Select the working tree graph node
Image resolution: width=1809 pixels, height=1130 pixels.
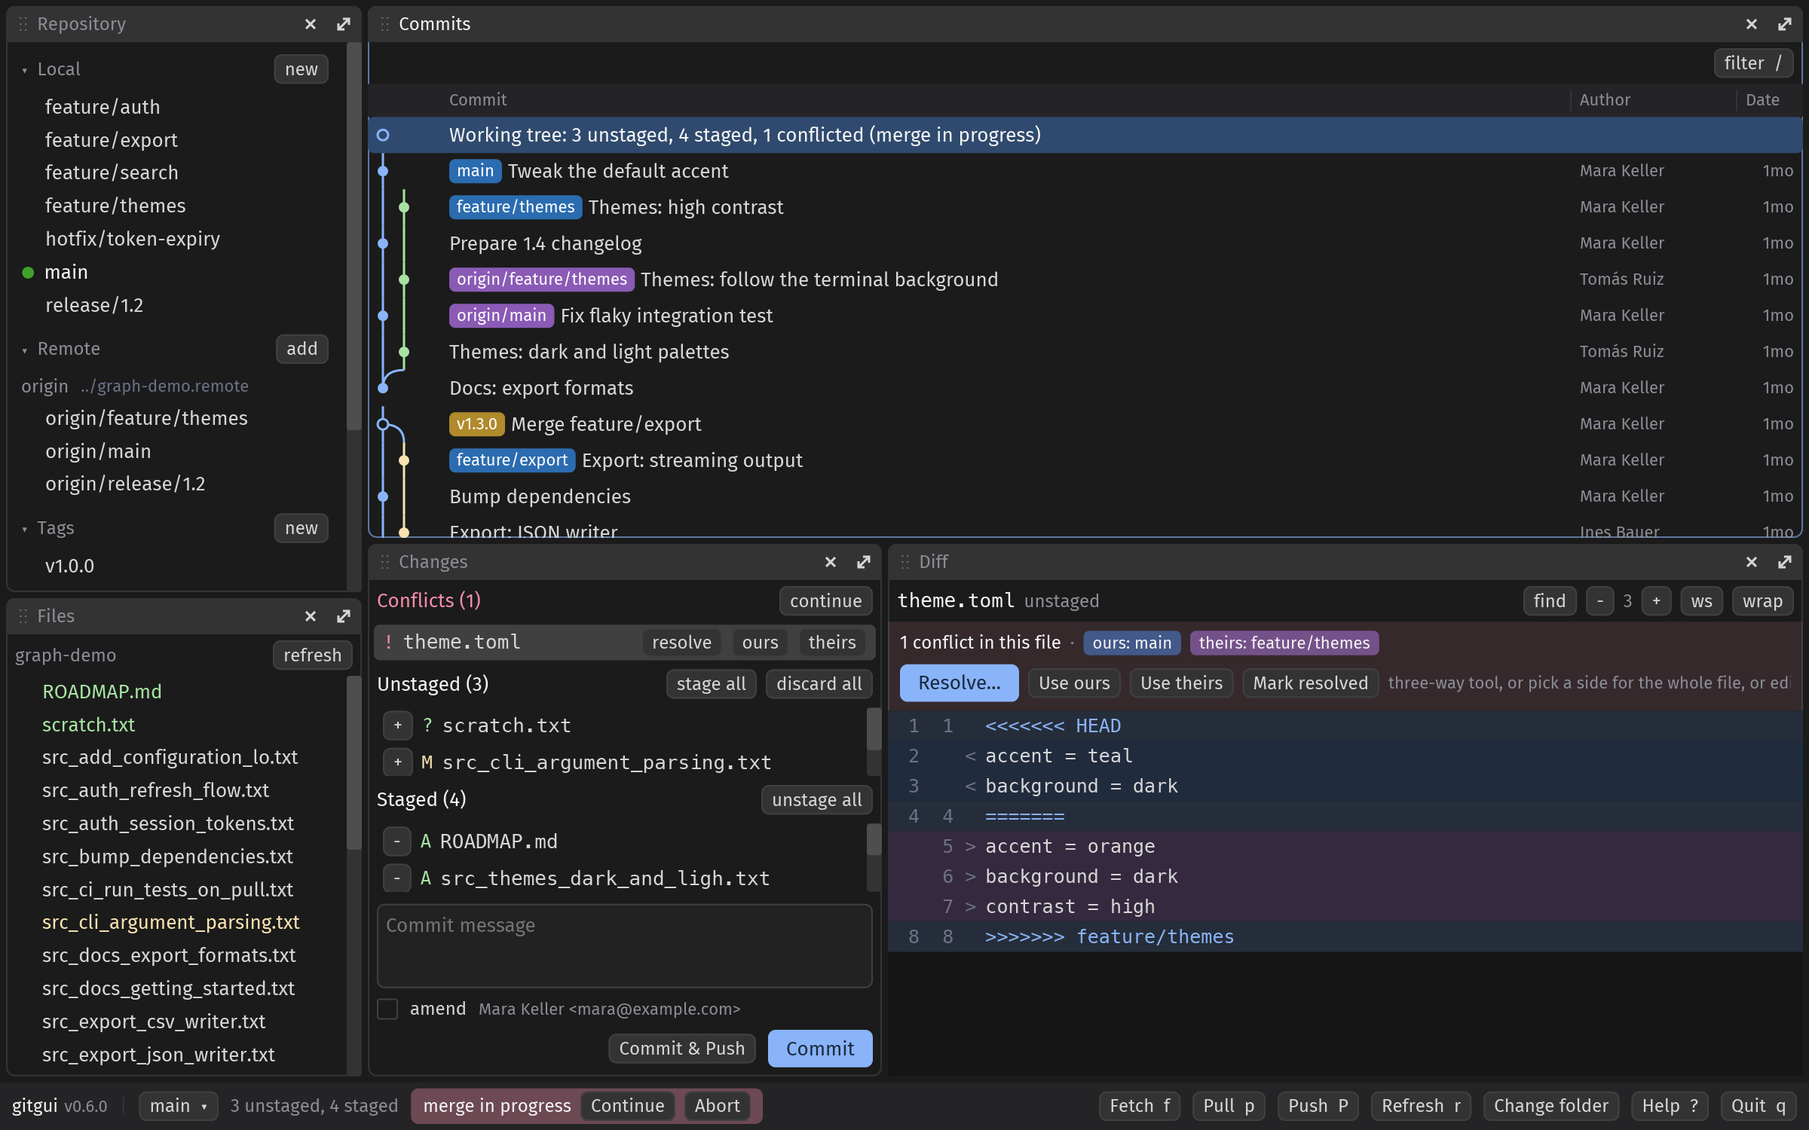click(x=383, y=135)
